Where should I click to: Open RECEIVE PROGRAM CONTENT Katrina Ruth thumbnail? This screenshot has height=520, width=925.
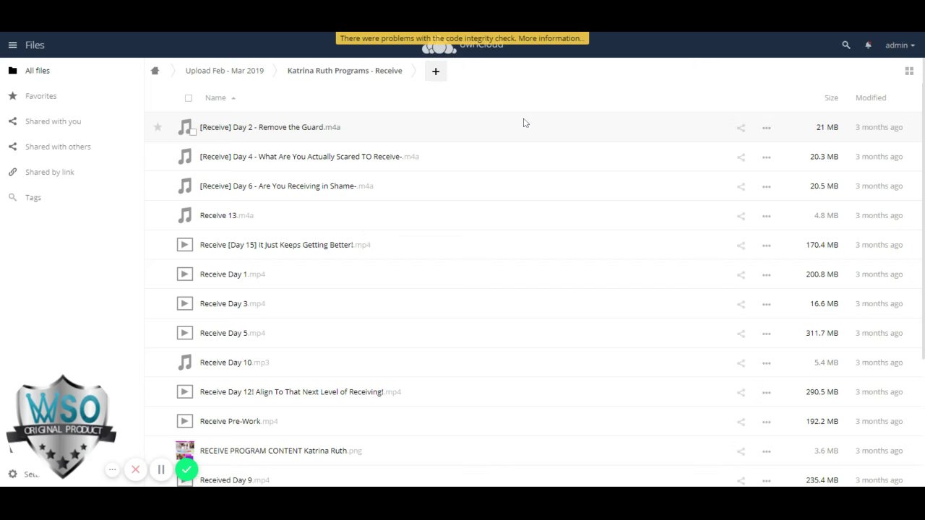coord(185,451)
